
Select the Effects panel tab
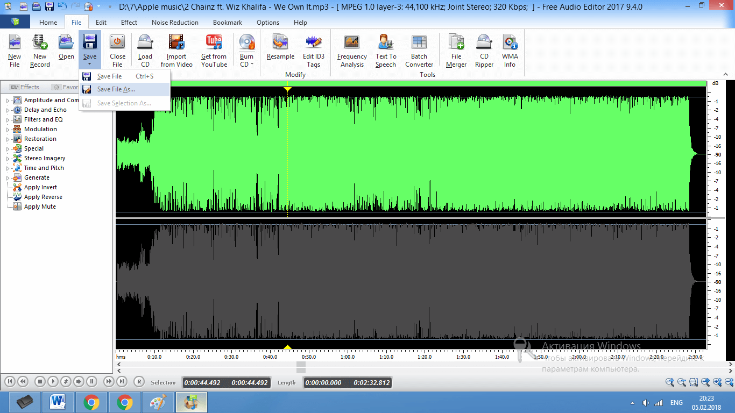tap(24, 87)
